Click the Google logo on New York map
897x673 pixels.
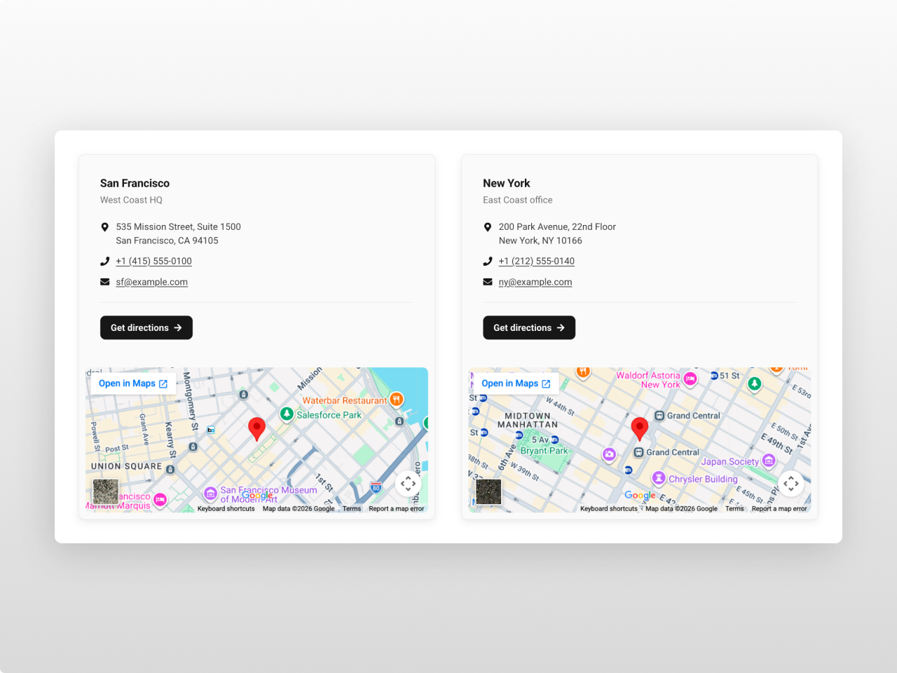tap(640, 495)
